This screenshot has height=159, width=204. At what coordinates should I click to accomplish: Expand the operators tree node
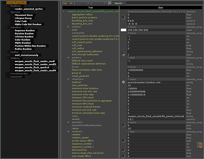click(x=68, y=122)
